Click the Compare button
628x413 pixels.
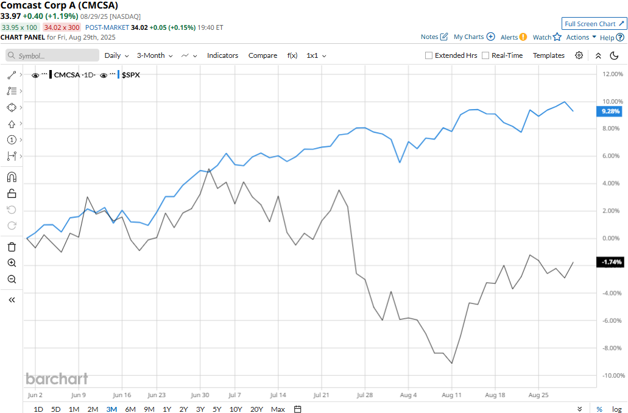(263, 55)
